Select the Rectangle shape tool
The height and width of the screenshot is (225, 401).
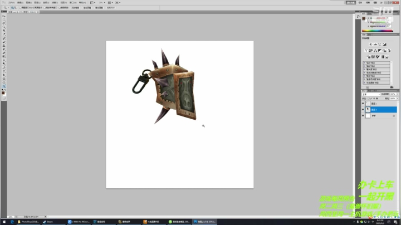(4, 79)
